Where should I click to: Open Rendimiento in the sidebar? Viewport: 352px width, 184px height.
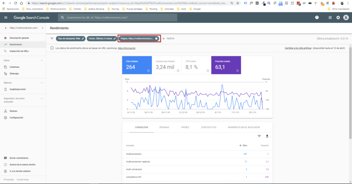click(x=23, y=45)
